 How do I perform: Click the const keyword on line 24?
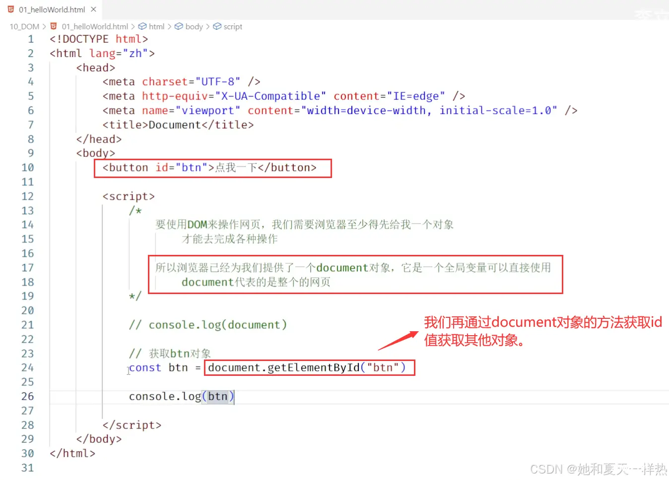[x=145, y=368]
